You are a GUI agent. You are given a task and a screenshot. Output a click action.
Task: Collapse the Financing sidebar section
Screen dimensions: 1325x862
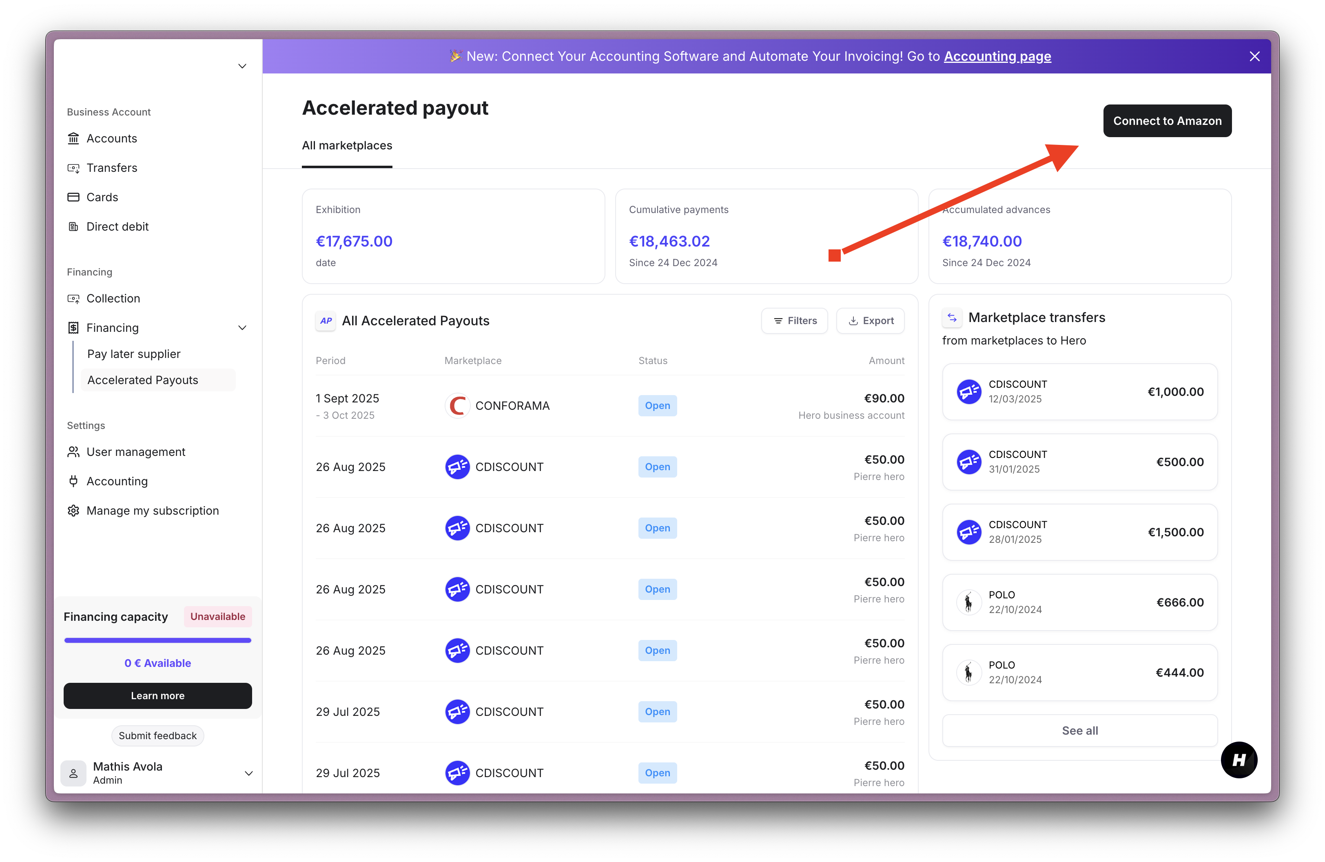(242, 328)
